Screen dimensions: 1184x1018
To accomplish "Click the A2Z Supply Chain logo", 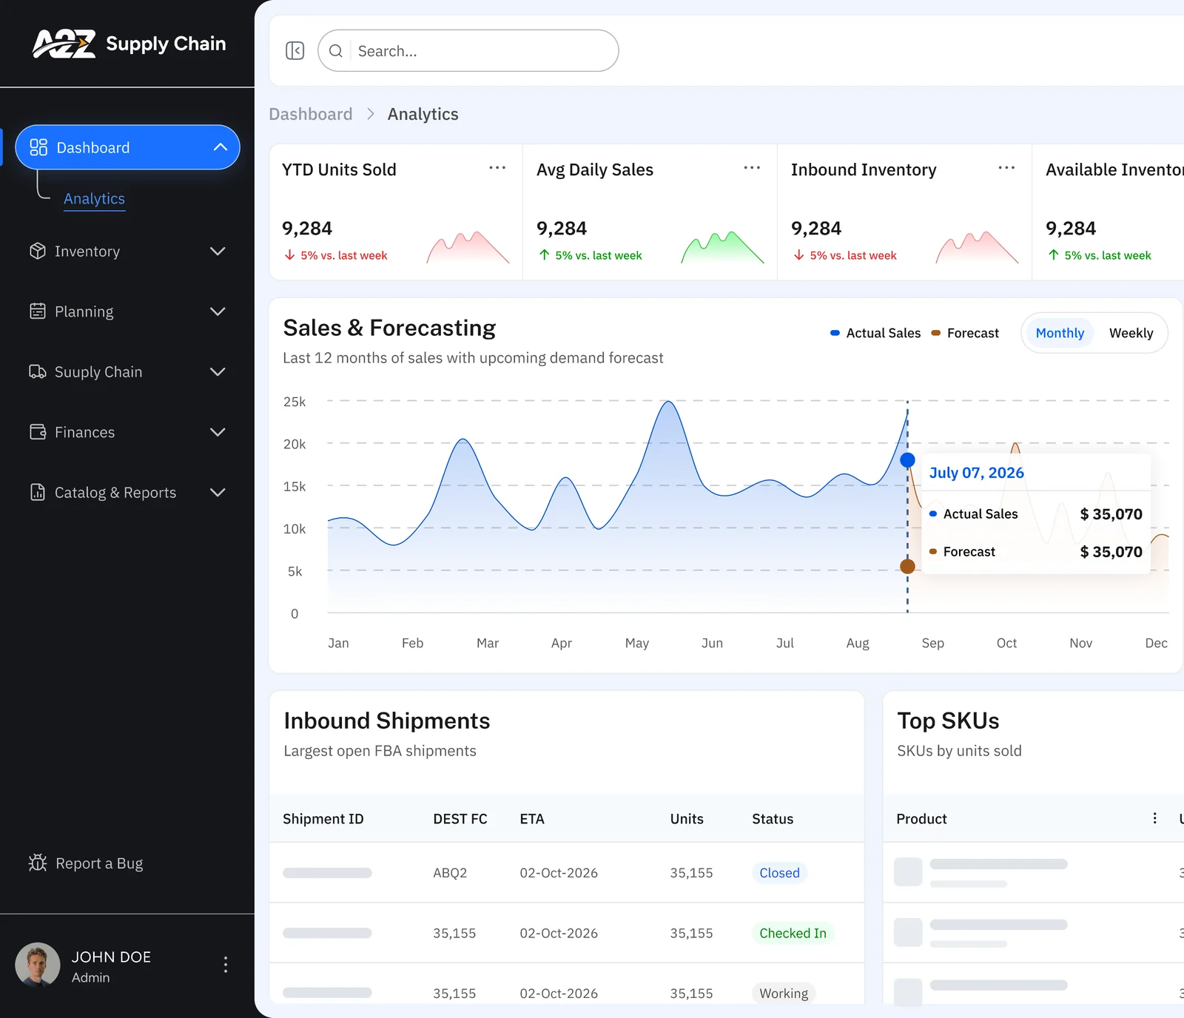I will coord(129,44).
